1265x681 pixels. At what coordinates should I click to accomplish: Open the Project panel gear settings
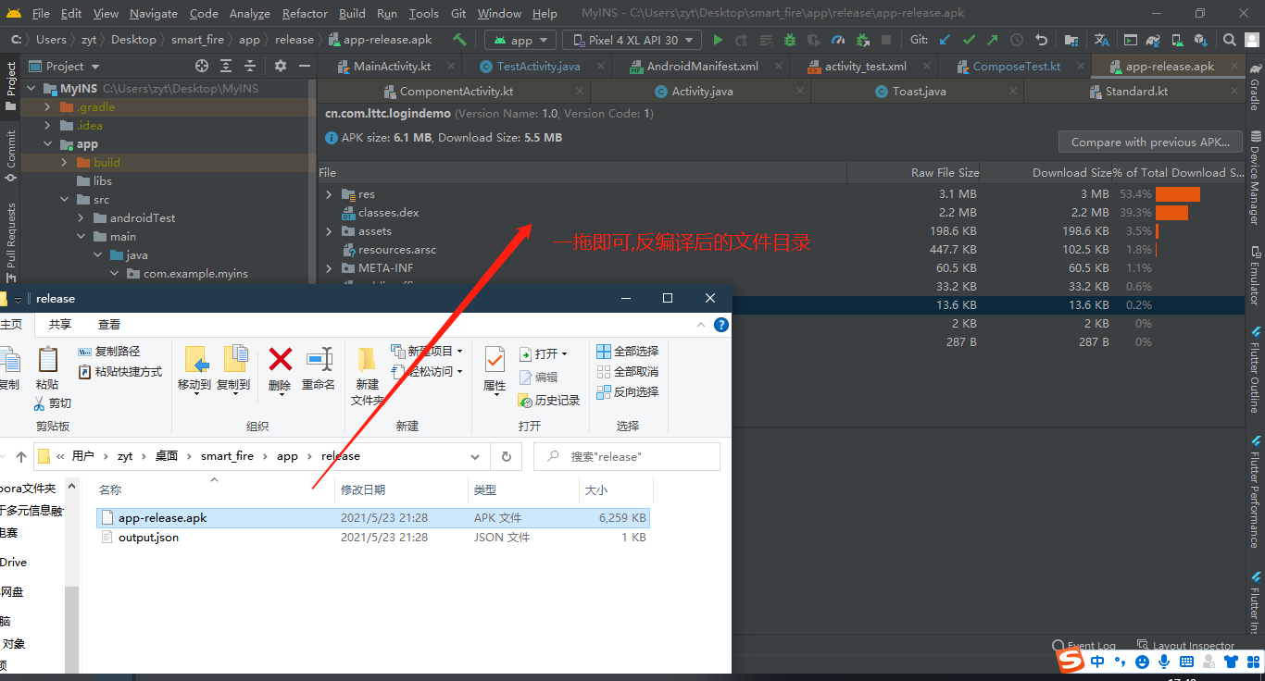(281, 66)
